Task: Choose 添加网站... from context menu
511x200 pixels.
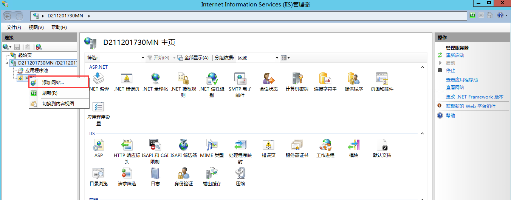Action: [x=59, y=82]
